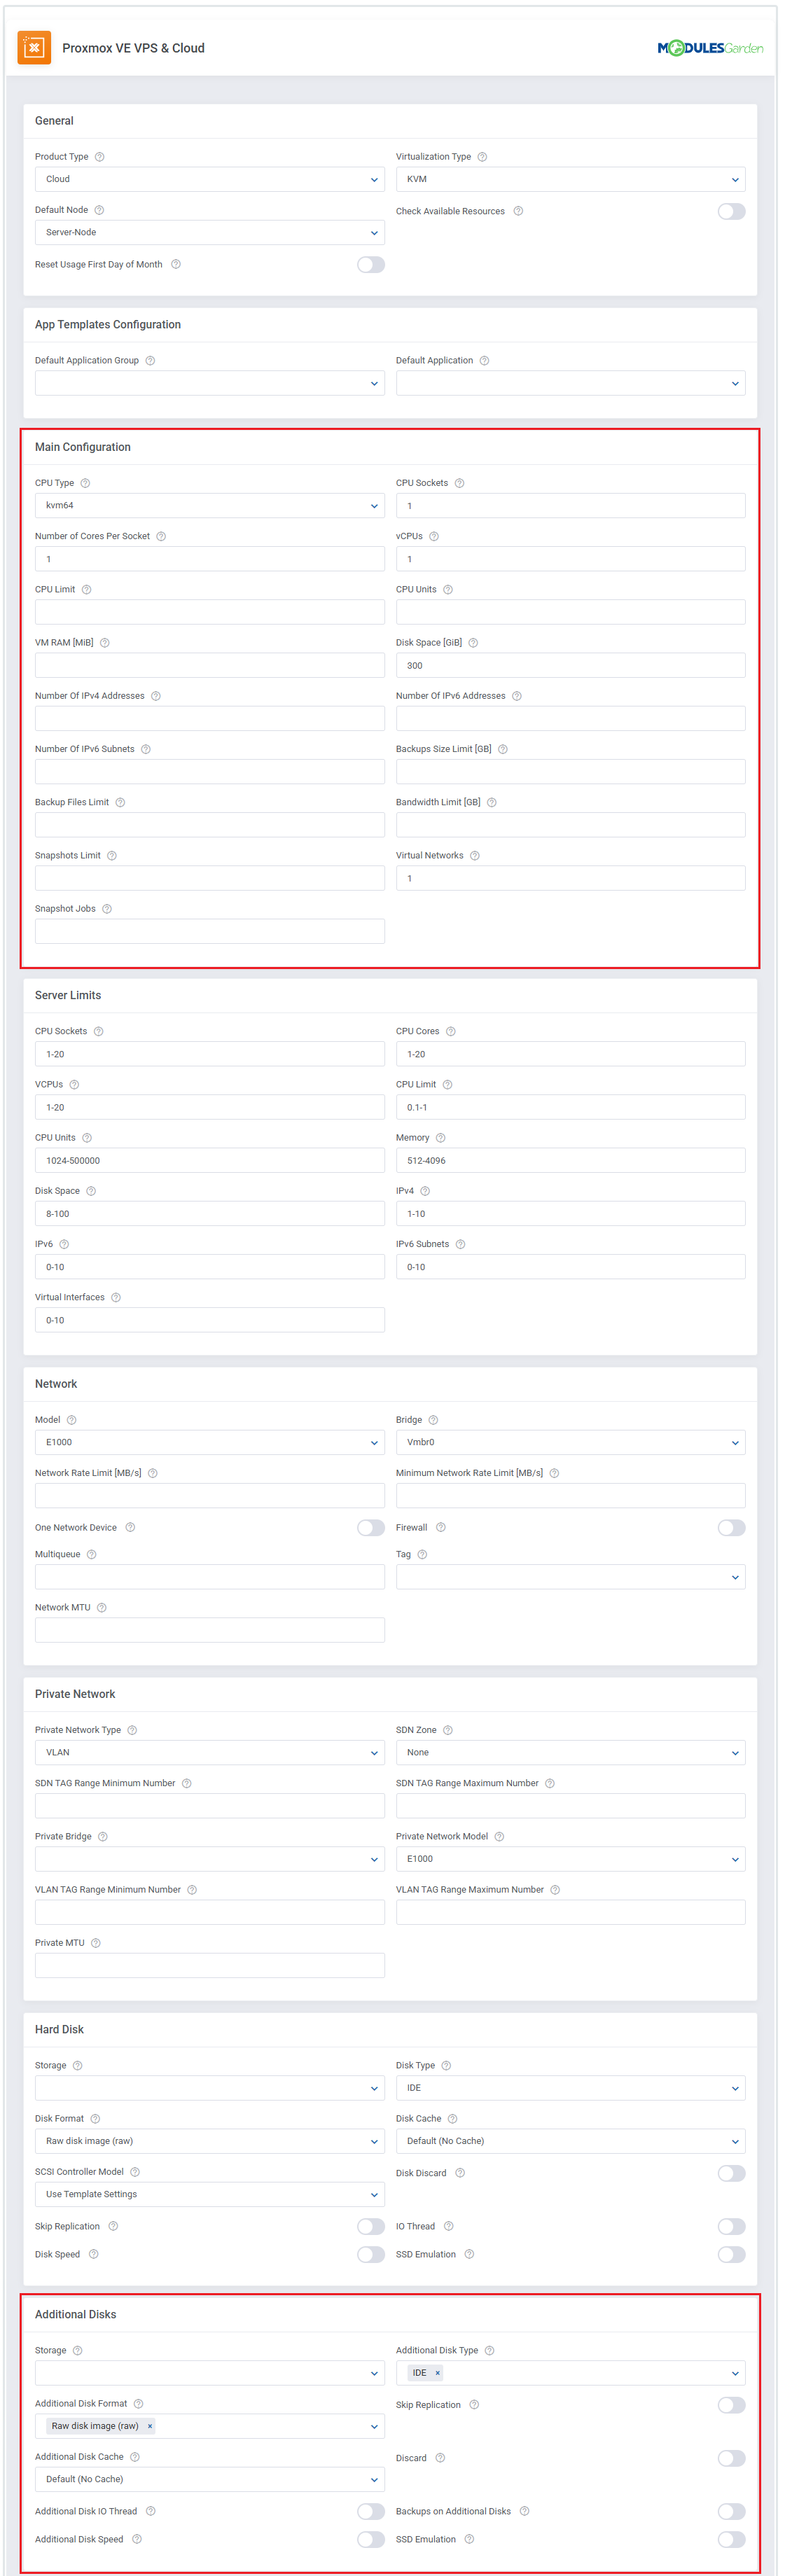Click the VM RAM [MiB] input field
Screen dimensions: 785x2576
tap(210, 665)
